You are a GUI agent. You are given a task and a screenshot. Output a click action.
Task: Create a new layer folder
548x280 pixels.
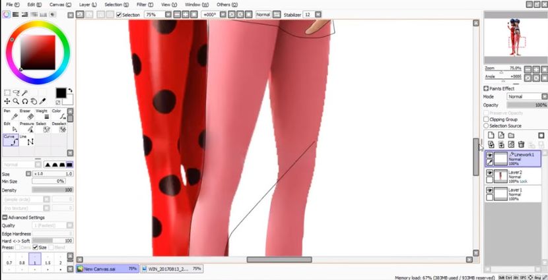pyautogui.click(x=511, y=135)
